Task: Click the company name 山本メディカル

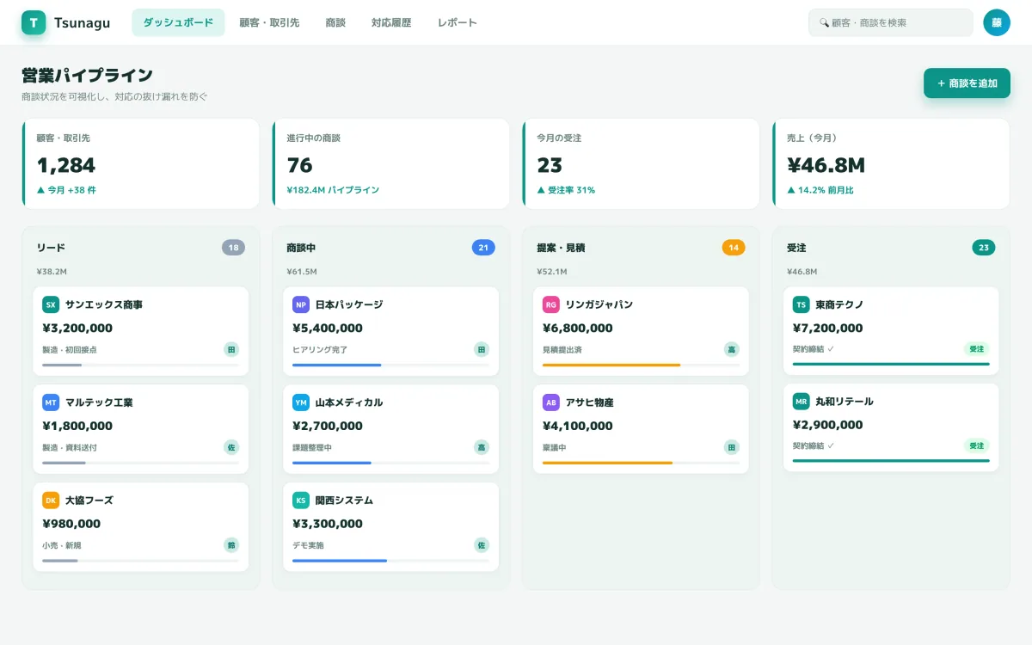Action: pyautogui.click(x=349, y=402)
